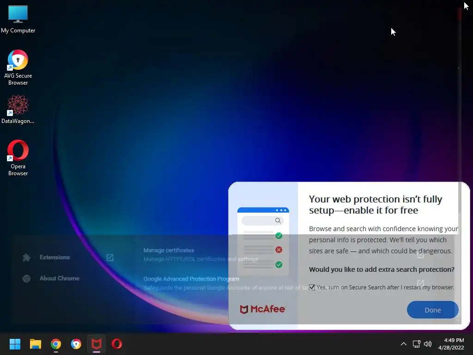Open the clock showing 4:49 PM

(x=451, y=344)
